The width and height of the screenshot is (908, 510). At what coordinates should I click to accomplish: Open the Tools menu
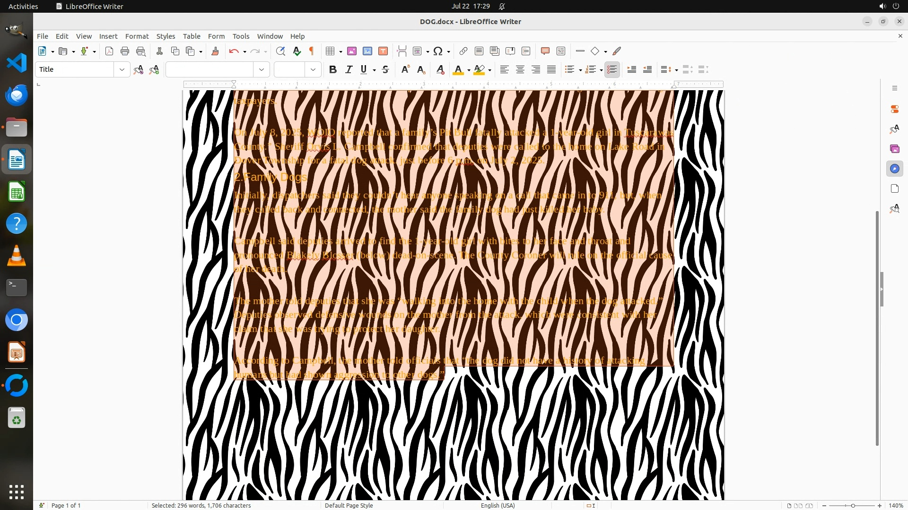pos(241,36)
